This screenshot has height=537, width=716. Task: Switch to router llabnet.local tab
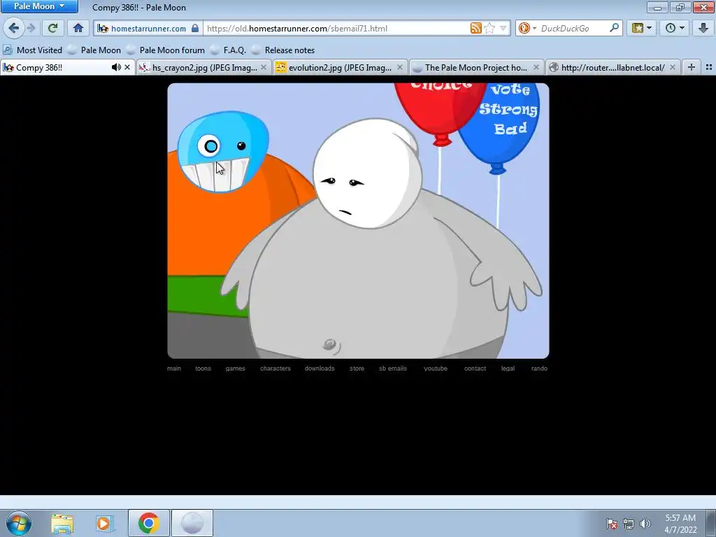(613, 68)
